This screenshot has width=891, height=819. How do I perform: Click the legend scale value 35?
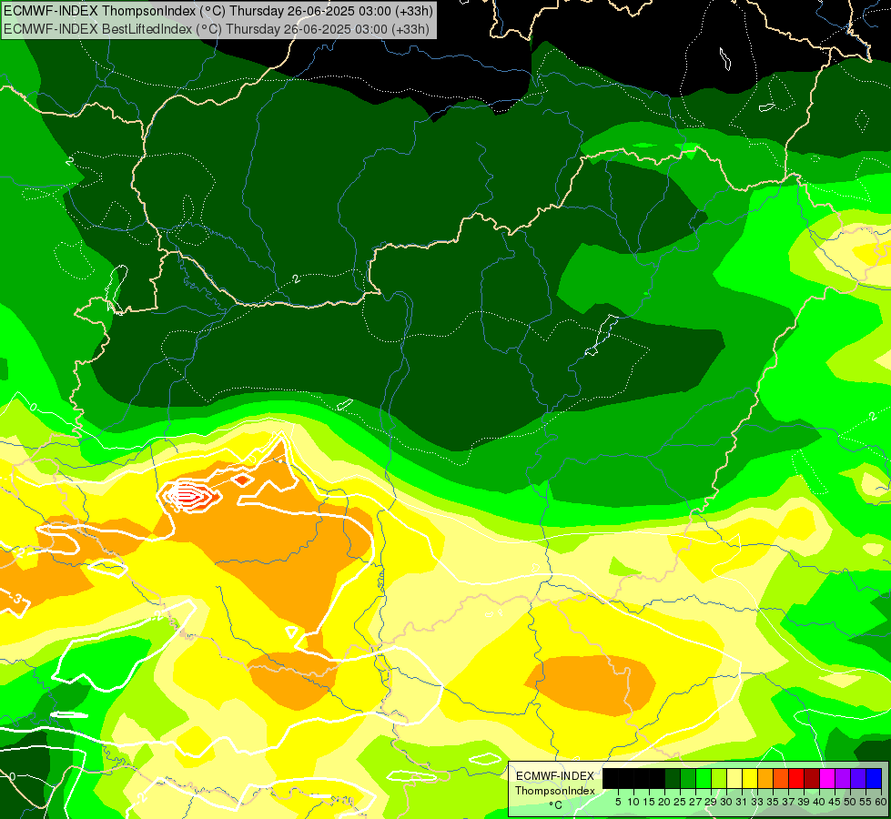773,802
